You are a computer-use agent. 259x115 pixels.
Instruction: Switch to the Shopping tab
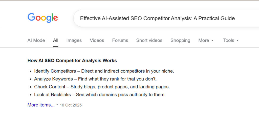click(180, 40)
